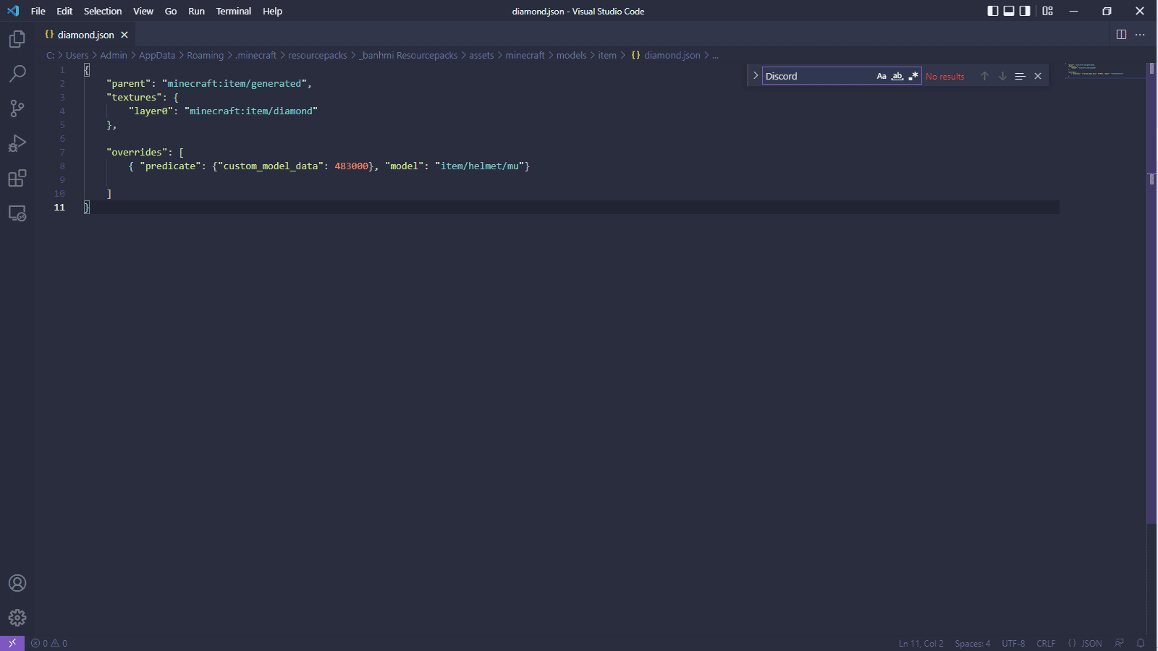
Task: Click Ln 11, Col 2 in status bar
Action: [x=921, y=643]
